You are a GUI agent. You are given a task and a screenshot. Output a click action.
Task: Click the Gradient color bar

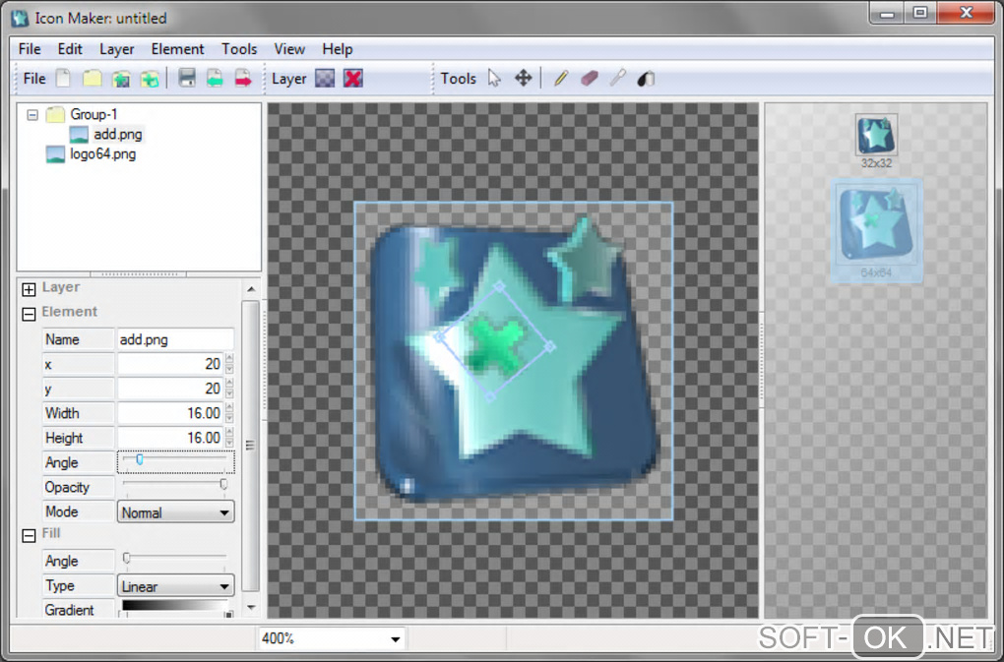(175, 605)
